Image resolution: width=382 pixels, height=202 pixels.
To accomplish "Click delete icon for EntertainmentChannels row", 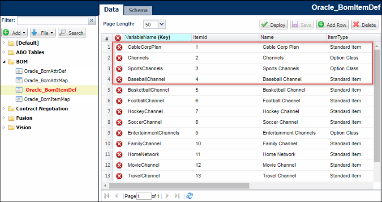I will click(119, 133).
